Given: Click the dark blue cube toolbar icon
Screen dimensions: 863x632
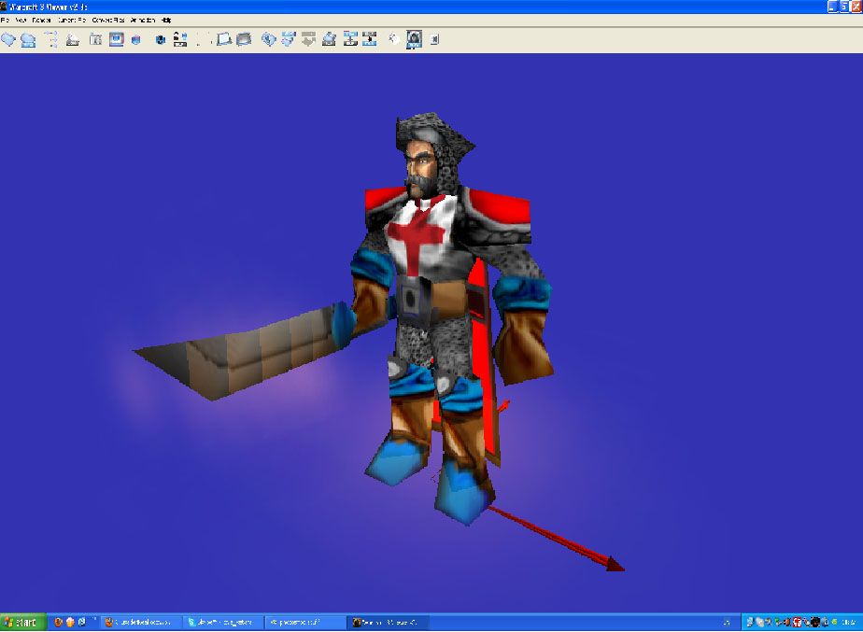Looking at the screenshot, I should [x=161, y=39].
